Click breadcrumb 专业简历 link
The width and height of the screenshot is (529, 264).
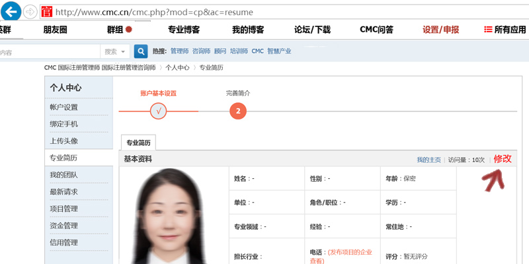tap(211, 68)
